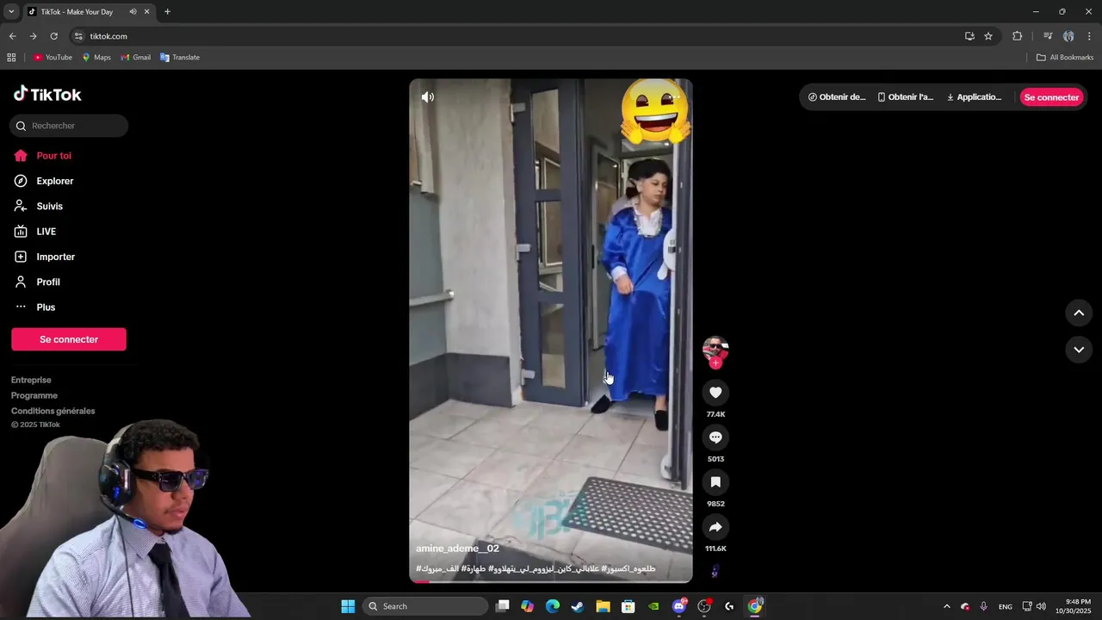This screenshot has height=620, width=1102.
Task: Open the YouTube bookmark
Action: coord(53,58)
